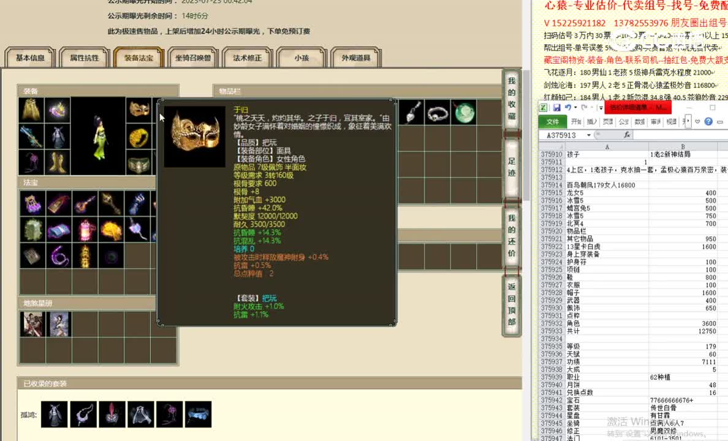Toggle the Excel Help question mark
728x441 pixels.
point(708,121)
